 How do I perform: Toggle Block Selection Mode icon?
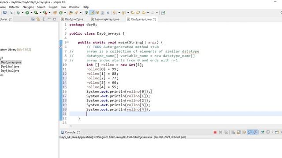pyautogui.click(x=103, y=13)
